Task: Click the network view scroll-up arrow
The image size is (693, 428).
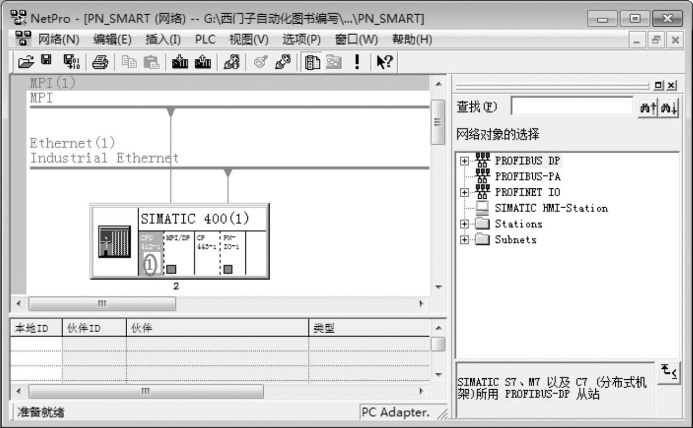Action: [438, 84]
